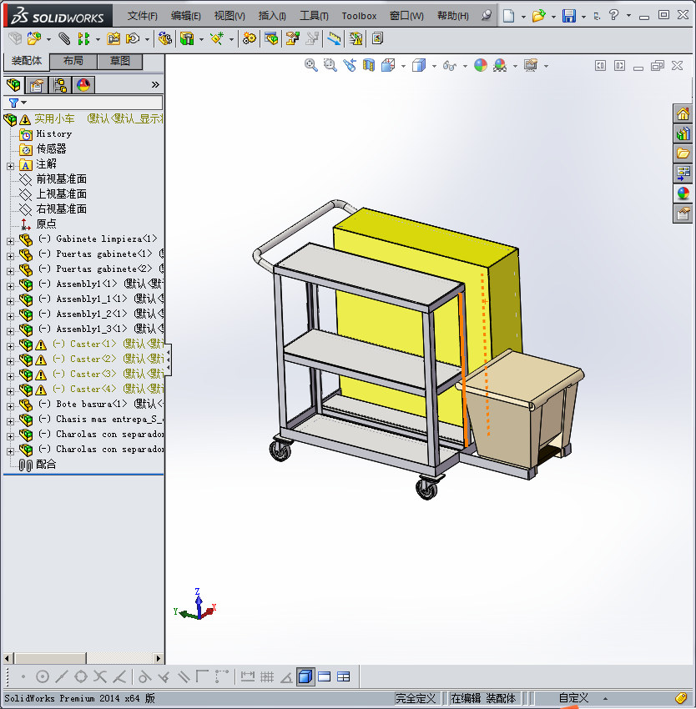The image size is (696, 709).
Task: Open the dropdown arrow next to Display Style
Action: tap(434, 67)
